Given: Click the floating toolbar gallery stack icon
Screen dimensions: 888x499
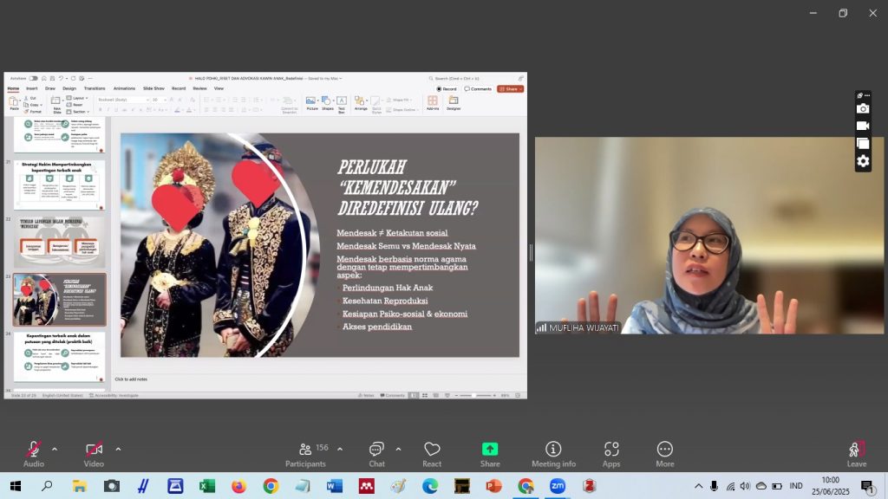Looking at the screenshot, I should pos(863,144).
